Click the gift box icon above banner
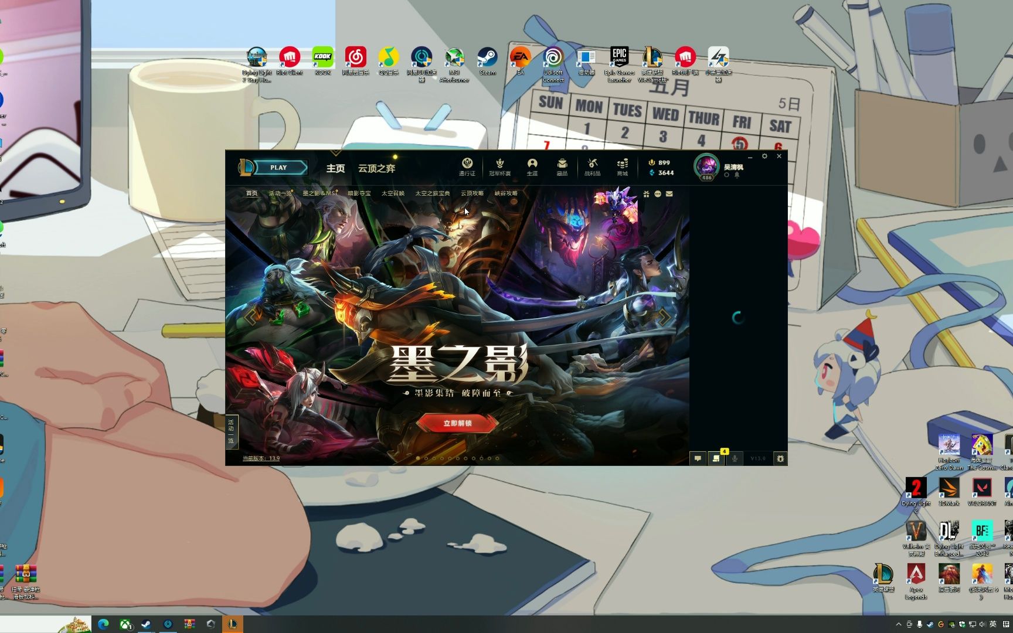The image size is (1013, 633). click(646, 194)
